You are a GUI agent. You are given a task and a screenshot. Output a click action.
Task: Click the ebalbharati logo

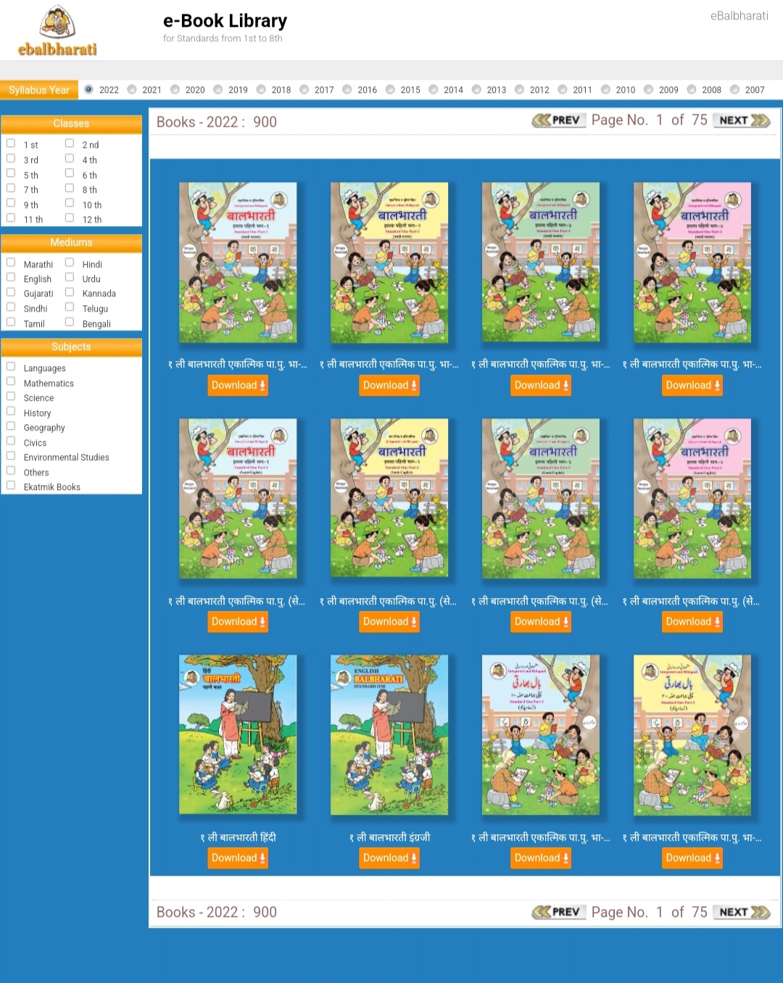coord(57,30)
